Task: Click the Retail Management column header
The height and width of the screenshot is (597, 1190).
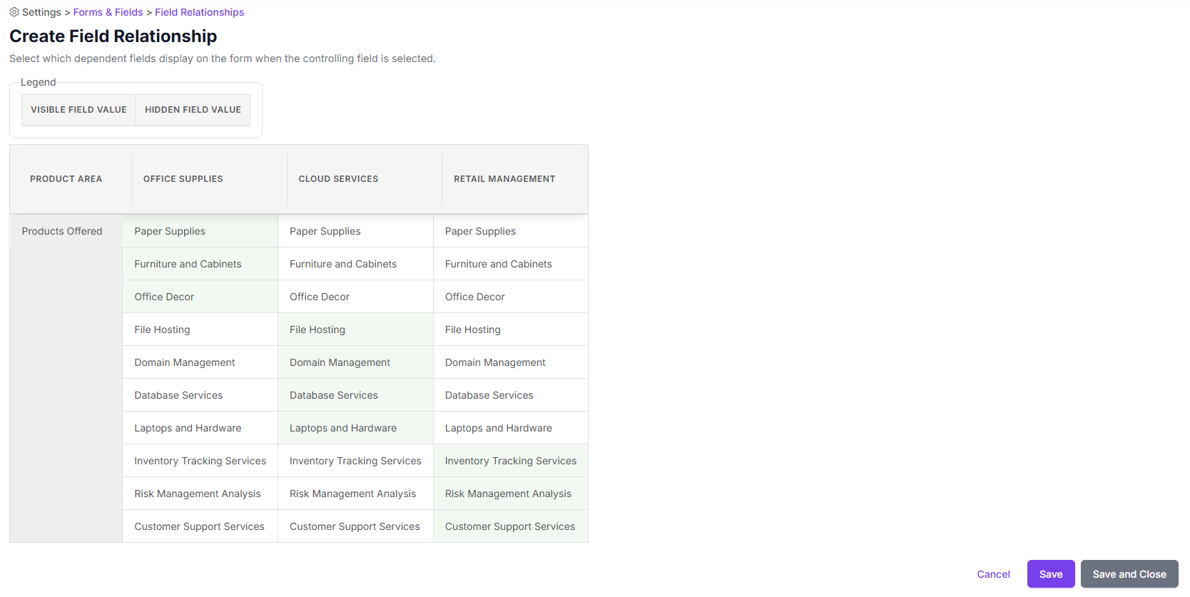Action: [515, 179]
